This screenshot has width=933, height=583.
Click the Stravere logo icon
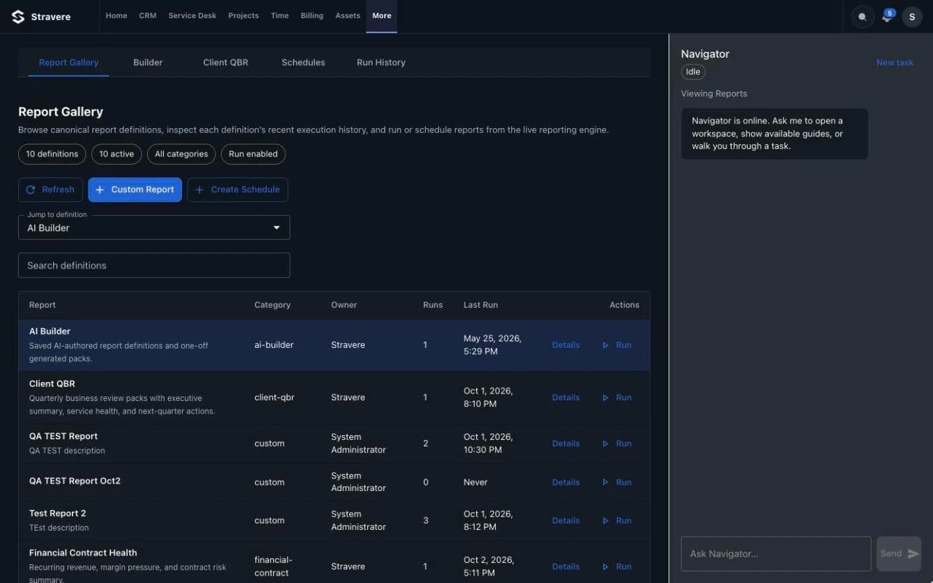coord(18,17)
